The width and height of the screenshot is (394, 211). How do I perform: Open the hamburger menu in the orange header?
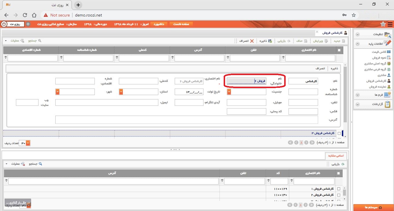click(x=390, y=24)
